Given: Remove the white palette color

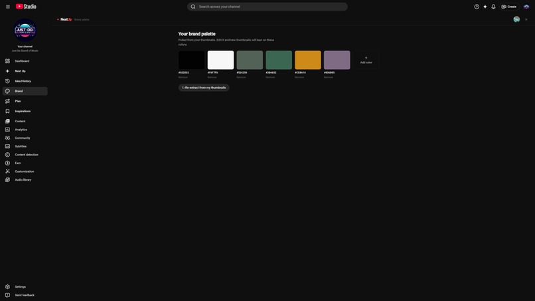Looking at the screenshot, I should coord(212,77).
